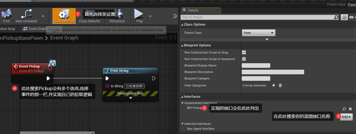Click Print String execution input pin
Screen dimensions: 356x134
[107, 78]
